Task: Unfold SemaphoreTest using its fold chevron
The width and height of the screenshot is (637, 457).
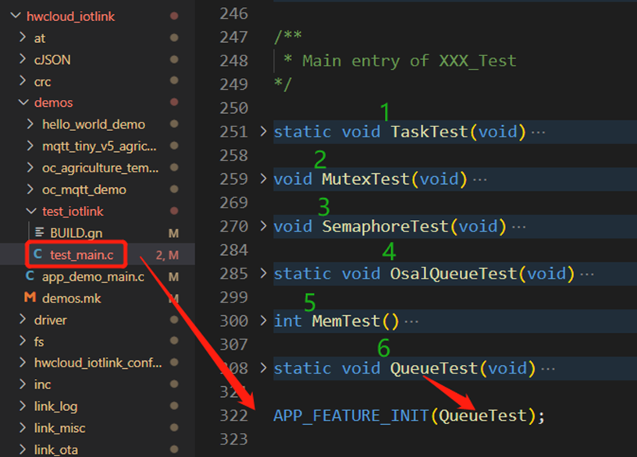Action: pos(263,226)
